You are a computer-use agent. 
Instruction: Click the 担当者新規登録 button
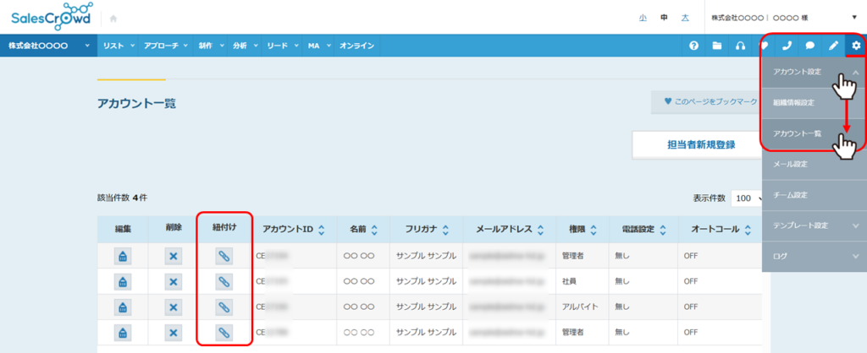click(701, 144)
